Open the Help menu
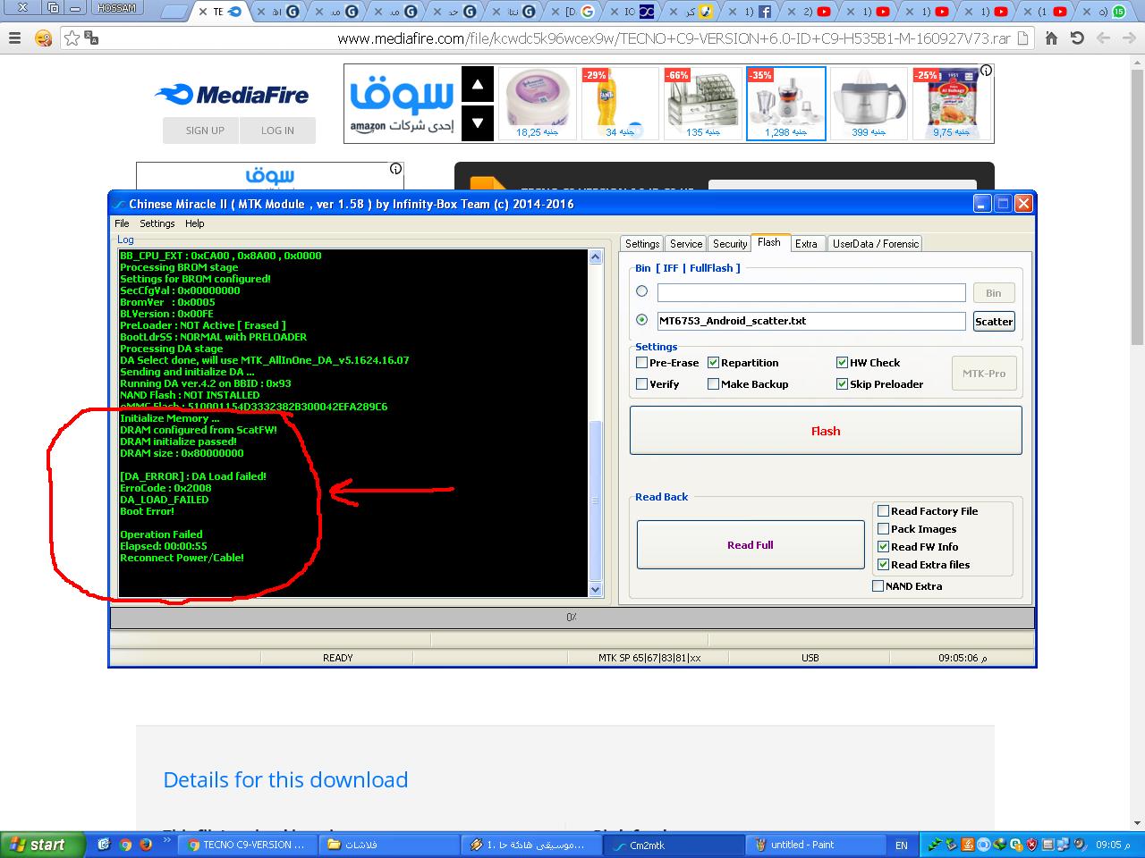 [x=194, y=223]
